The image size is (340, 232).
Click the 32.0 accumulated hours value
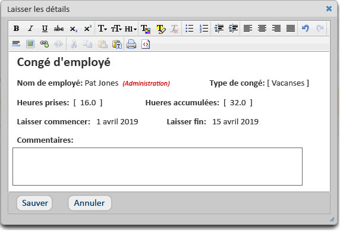pos(238,103)
